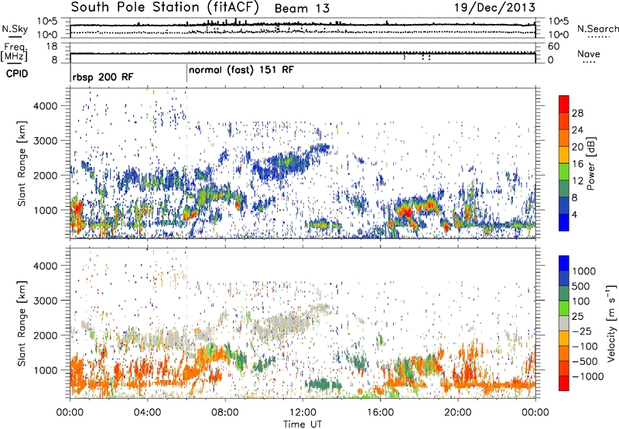Click the 'Velocity [m s-1]' color bar label
Screen dimensions: 619x429
click(611, 323)
